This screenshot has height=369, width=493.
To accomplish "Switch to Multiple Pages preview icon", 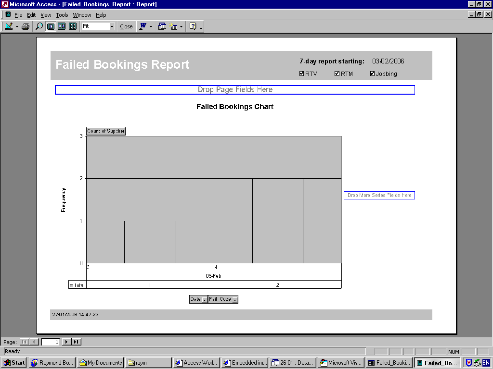I will (x=73, y=26).
